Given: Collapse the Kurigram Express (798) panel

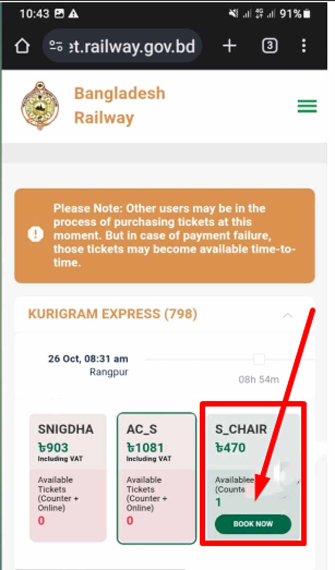Looking at the screenshot, I should [287, 315].
